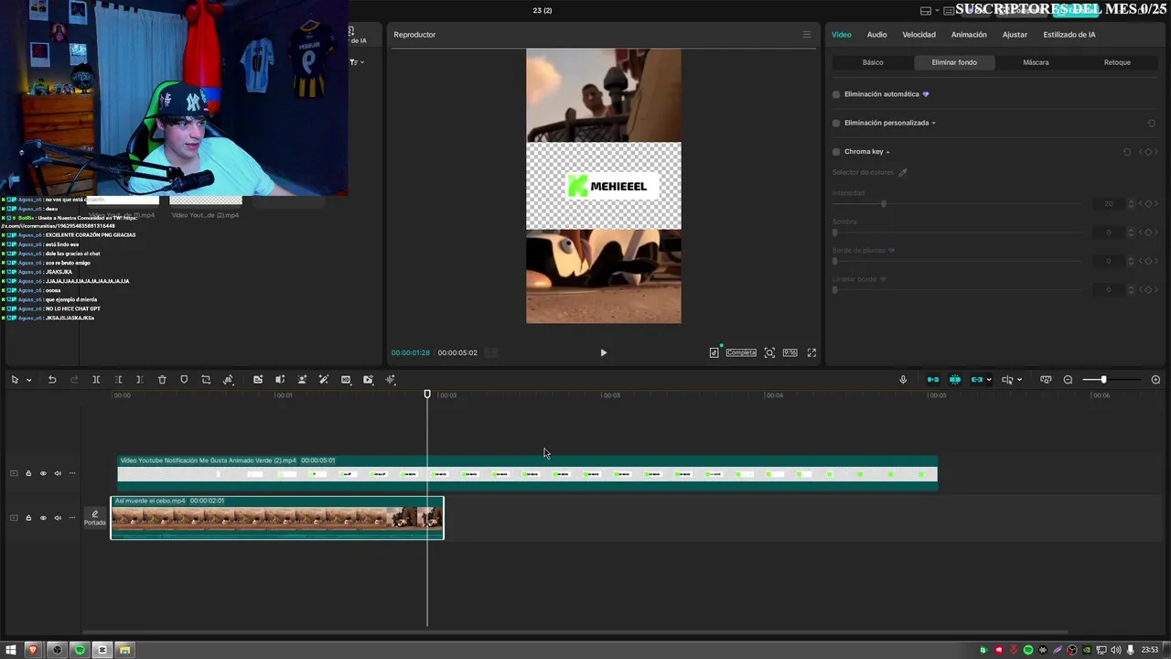Screen dimensions: 1171x659
Task: Click the magic wand enhance icon
Action: click(x=324, y=380)
